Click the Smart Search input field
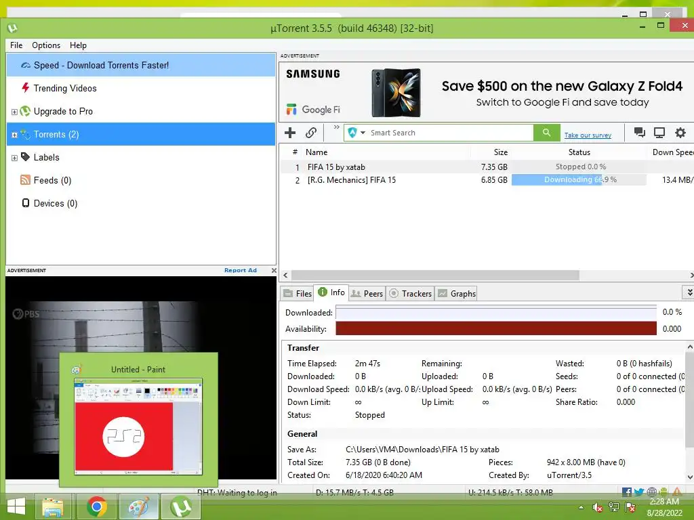The height and width of the screenshot is (520, 694). pos(451,133)
